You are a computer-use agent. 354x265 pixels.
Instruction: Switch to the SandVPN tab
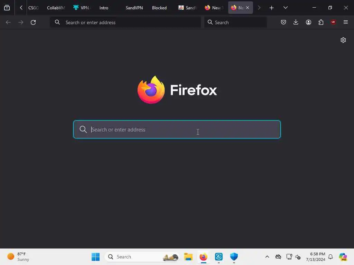click(x=134, y=8)
